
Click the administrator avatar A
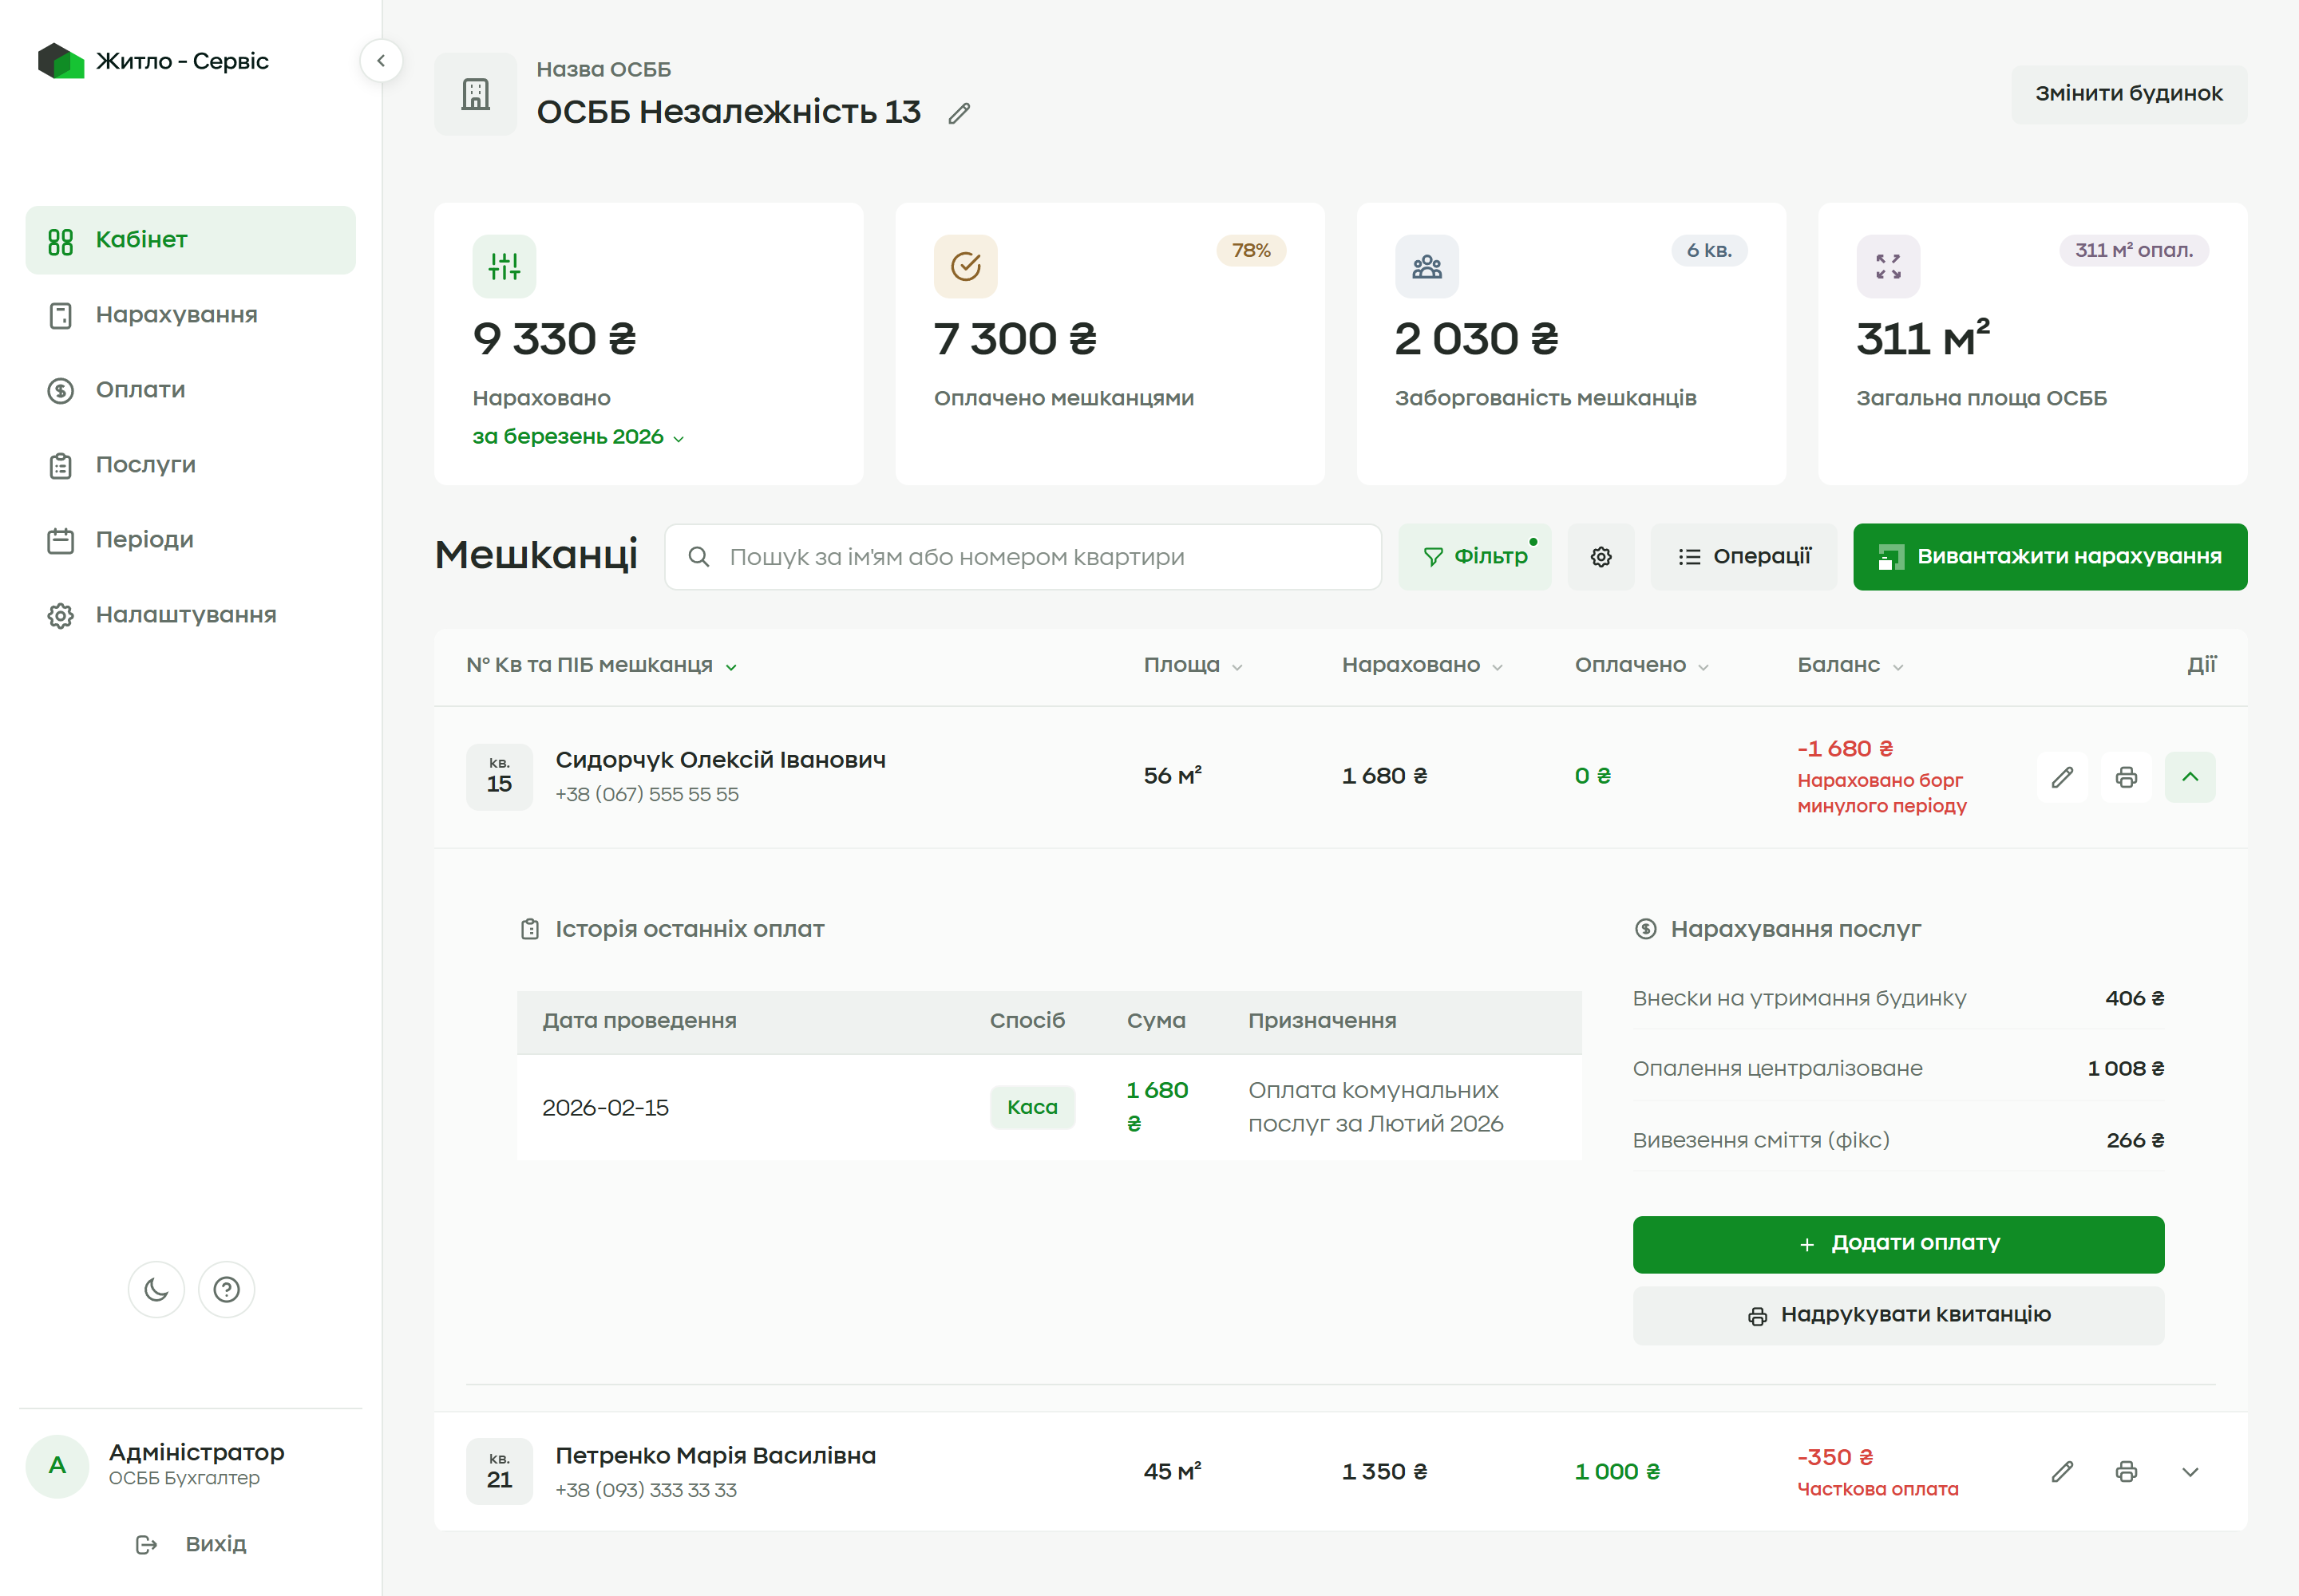coord(58,1466)
